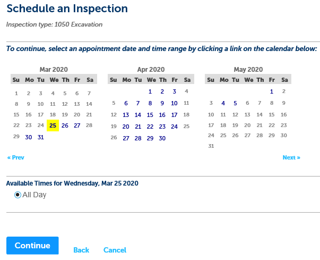Image resolution: width=320 pixels, height=260 pixels.
Task: Select the All Day radio button
Action: click(18, 195)
